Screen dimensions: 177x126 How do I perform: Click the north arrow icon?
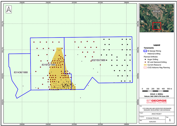(x=9, y=10)
